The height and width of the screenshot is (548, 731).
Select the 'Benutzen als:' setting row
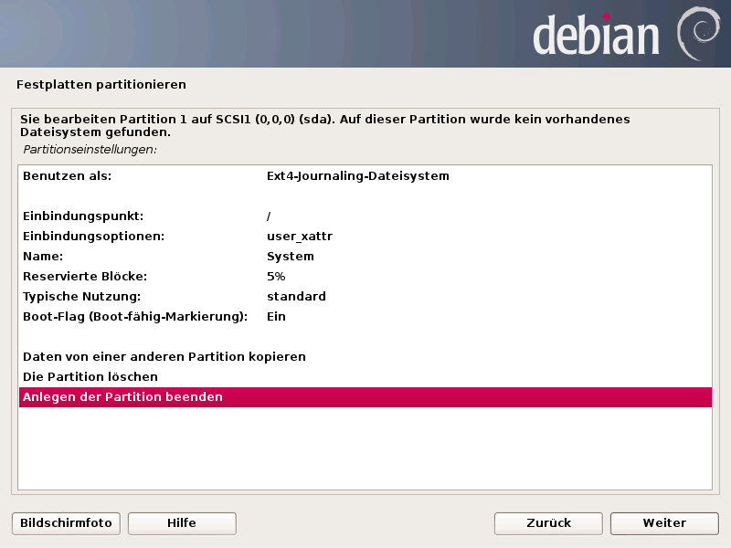[67, 175]
